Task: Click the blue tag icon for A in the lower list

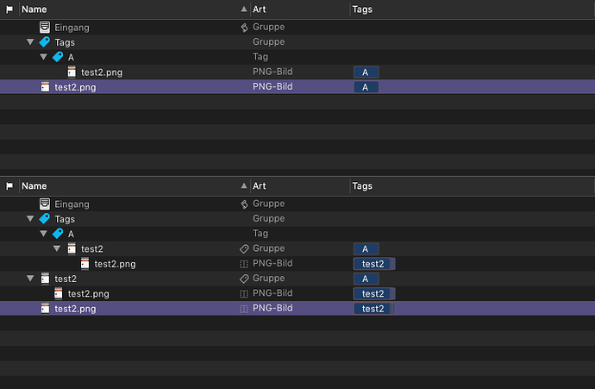Action: click(x=58, y=234)
